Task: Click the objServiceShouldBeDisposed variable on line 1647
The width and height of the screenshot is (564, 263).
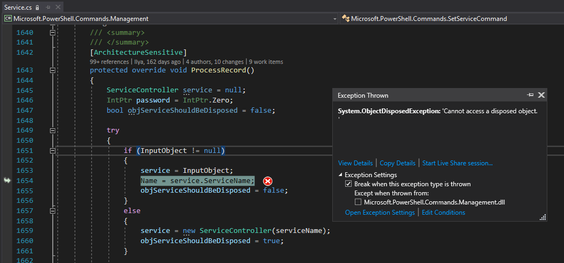Action: point(183,111)
